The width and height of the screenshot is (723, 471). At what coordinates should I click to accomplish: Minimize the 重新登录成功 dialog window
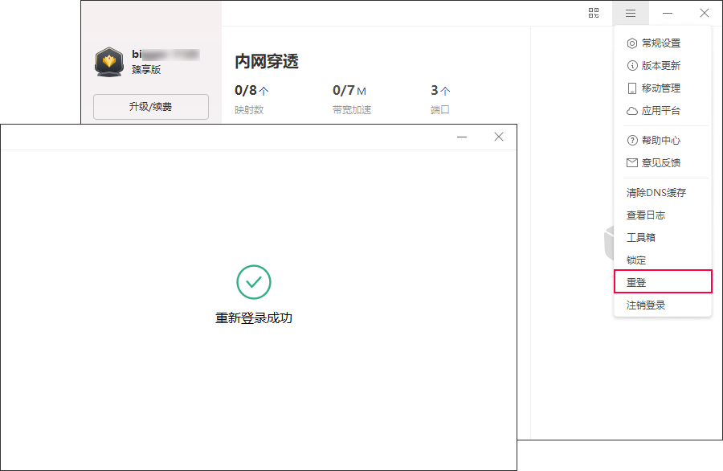[x=462, y=137]
